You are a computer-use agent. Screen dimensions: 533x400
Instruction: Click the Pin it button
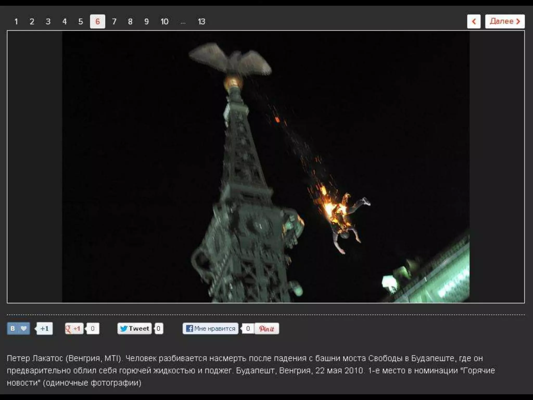[266, 329]
